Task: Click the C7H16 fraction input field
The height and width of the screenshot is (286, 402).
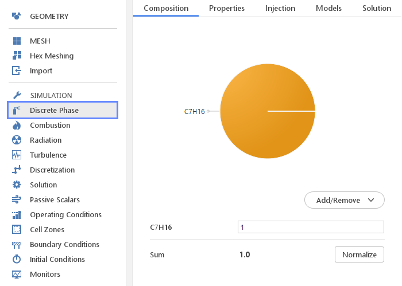Action: tap(311, 227)
